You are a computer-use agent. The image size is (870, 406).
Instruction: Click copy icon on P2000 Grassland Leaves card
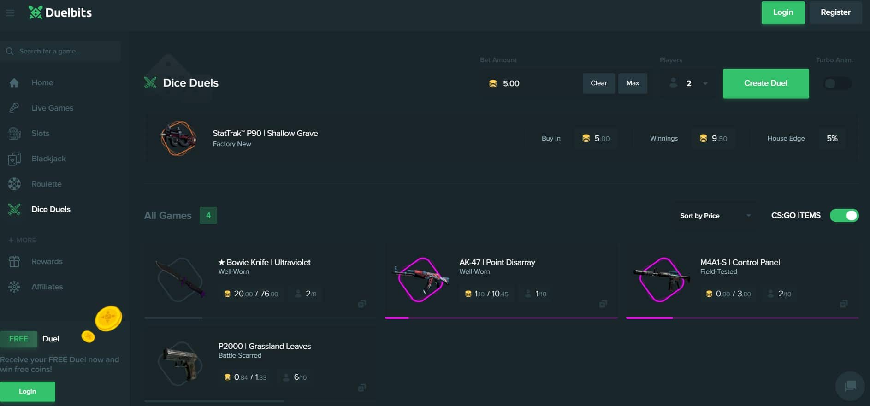[x=362, y=388]
